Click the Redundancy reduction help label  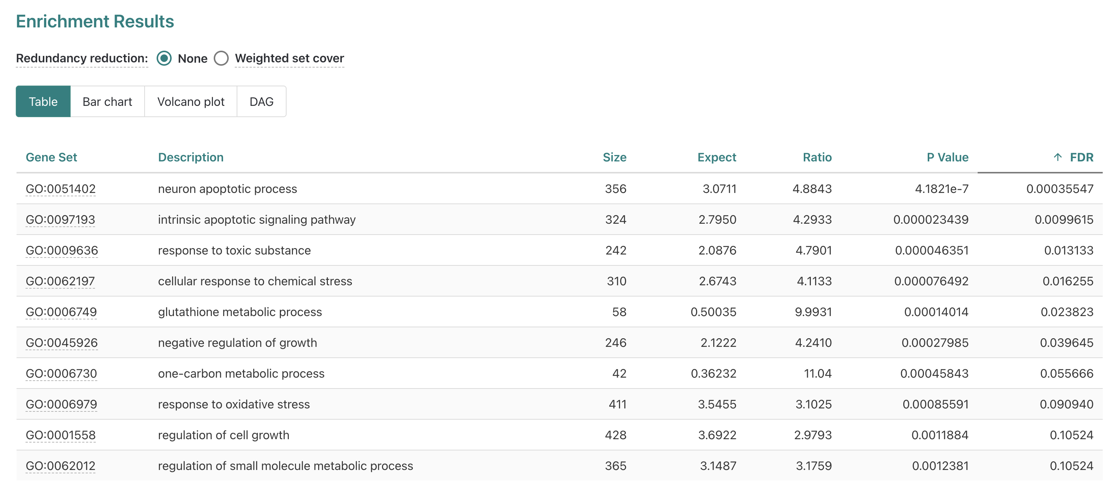point(82,58)
